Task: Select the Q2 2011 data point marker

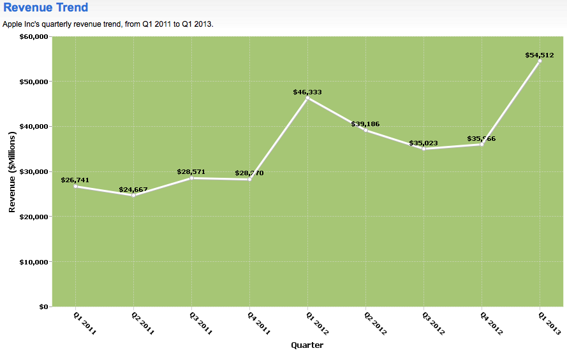Action: pyautogui.click(x=133, y=196)
